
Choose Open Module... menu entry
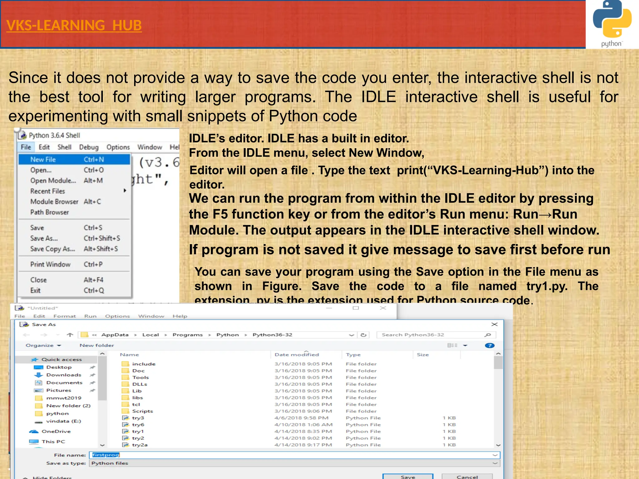point(74,181)
